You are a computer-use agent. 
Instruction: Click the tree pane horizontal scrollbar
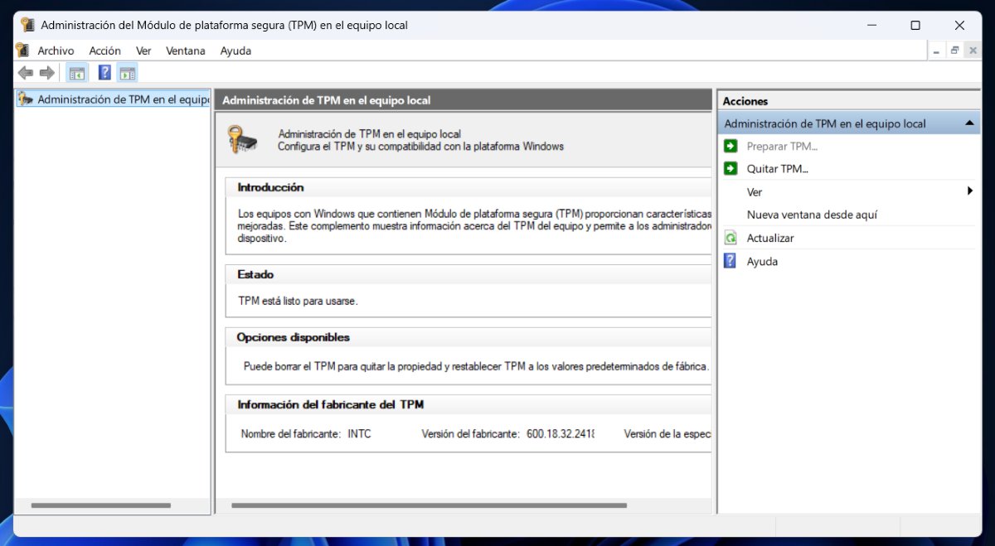(100, 505)
